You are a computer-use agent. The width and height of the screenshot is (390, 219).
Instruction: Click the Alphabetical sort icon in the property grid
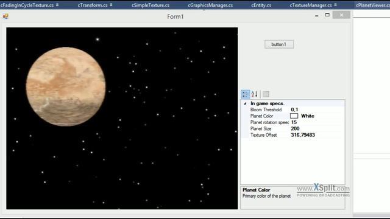254,94
